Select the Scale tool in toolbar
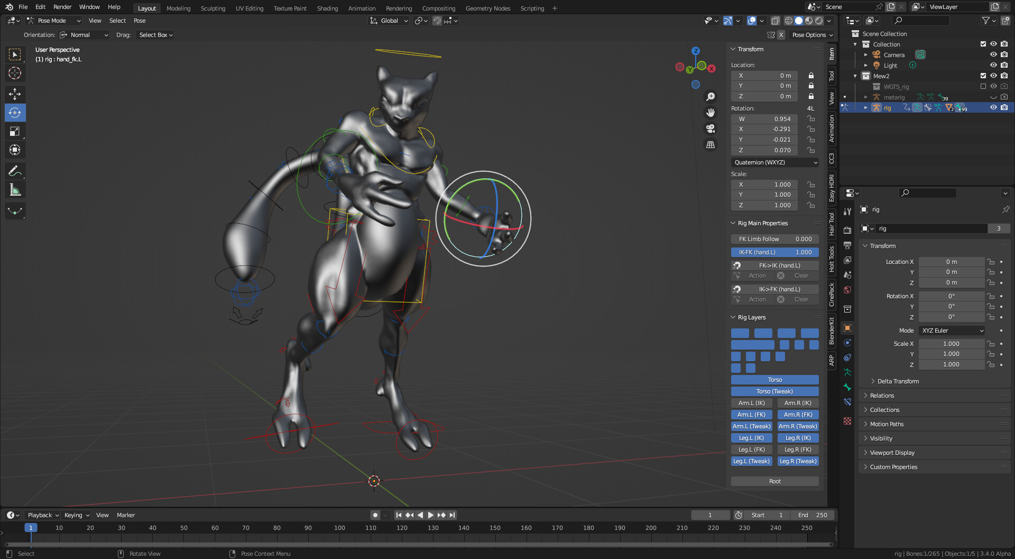This screenshot has width=1015, height=559. 15,131
